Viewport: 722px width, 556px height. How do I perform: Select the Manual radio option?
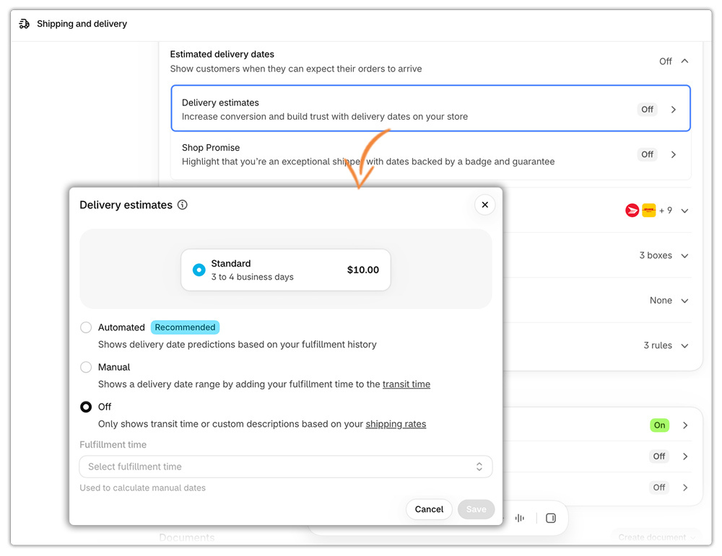click(86, 367)
